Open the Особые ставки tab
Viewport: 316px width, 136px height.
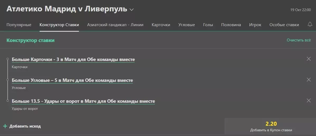[284, 25]
